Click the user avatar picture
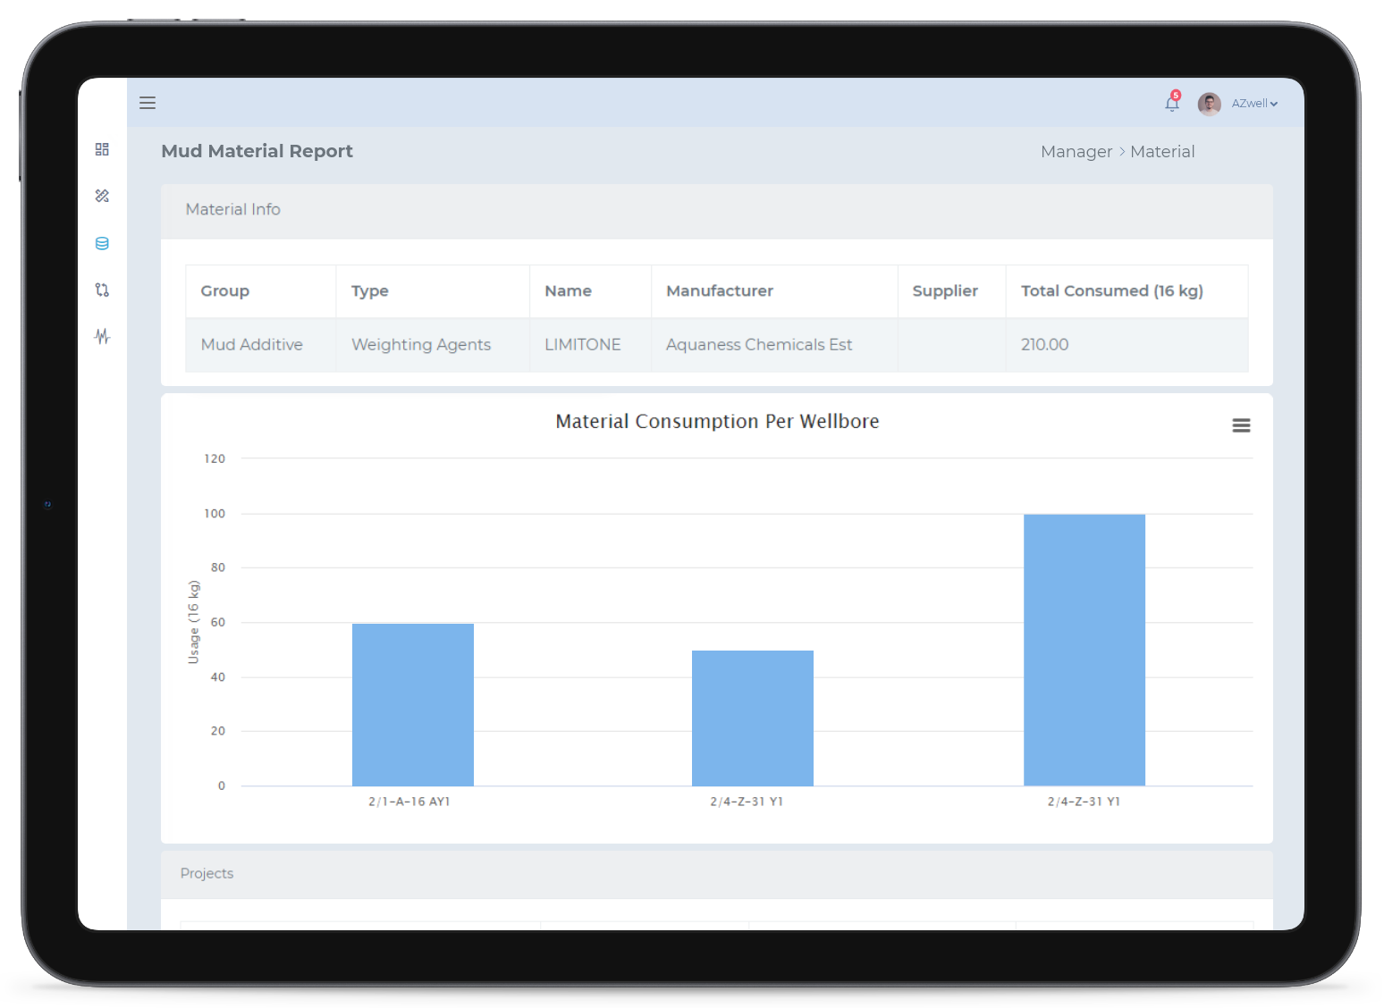Viewport: 1384px width, 1008px height. [1209, 104]
